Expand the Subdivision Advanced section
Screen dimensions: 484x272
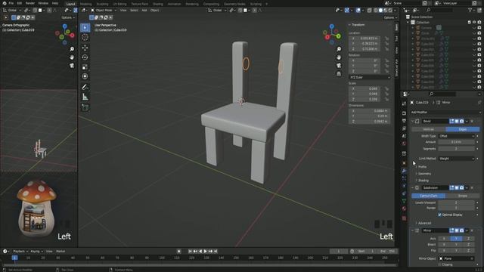coord(423,223)
